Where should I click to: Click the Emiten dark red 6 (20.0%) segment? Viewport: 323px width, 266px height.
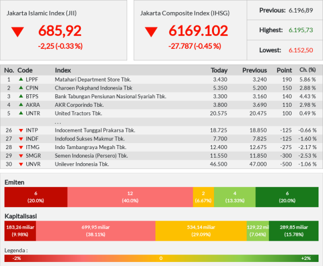coord(36,197)
